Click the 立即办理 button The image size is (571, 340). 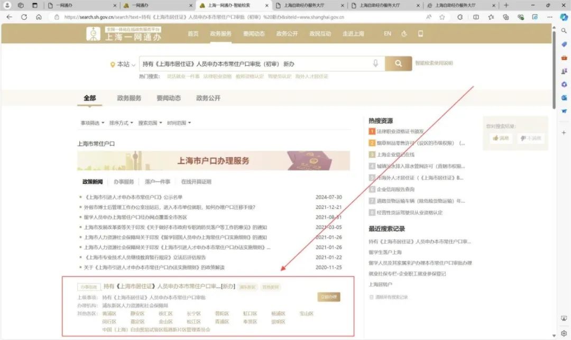[x=328, y=297]
